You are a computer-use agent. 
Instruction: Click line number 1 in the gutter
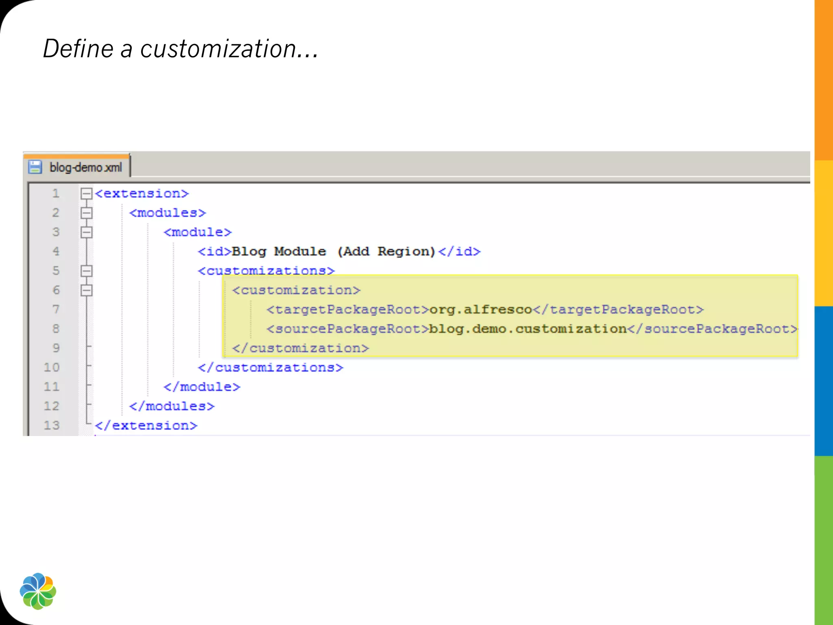56,193
